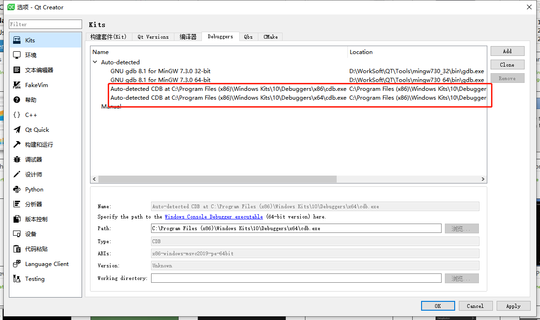Open the 帮助 question mark icon
The height and width of the screenshot is (320, 540).
[x=17, y=100]
